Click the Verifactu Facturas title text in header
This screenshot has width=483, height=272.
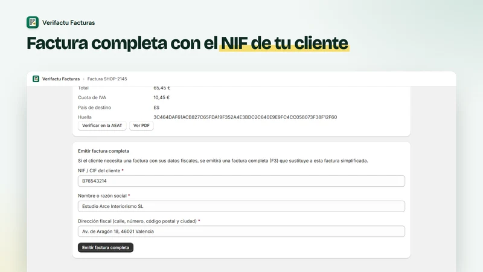[x=68, y=22]
